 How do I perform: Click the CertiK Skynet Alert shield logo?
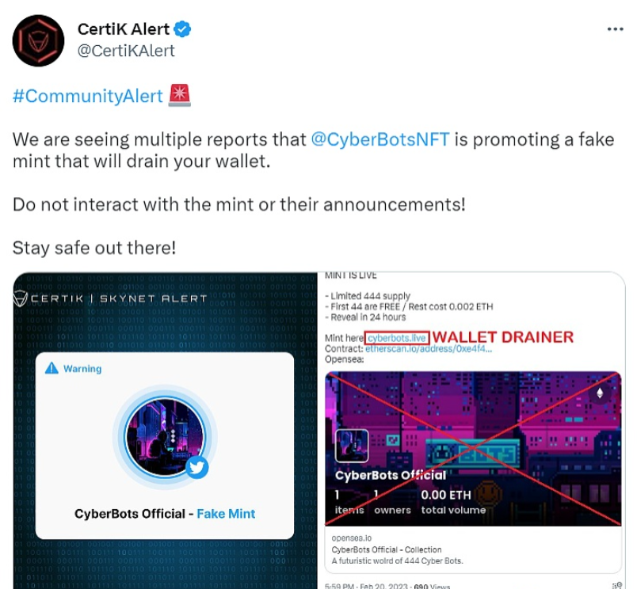[x=21, y=298]
